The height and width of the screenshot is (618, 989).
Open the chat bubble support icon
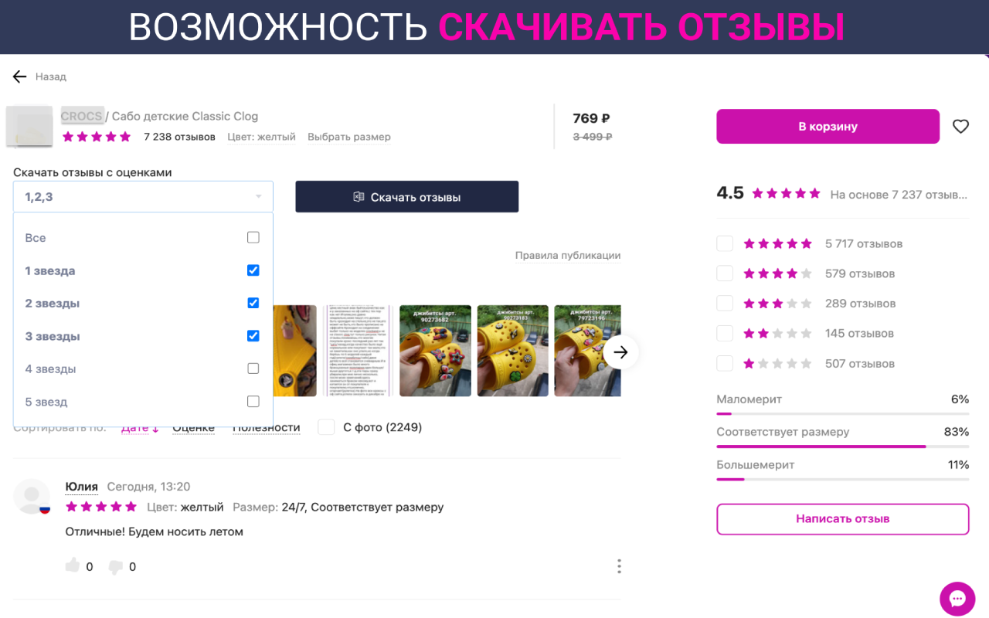(957, 599)
